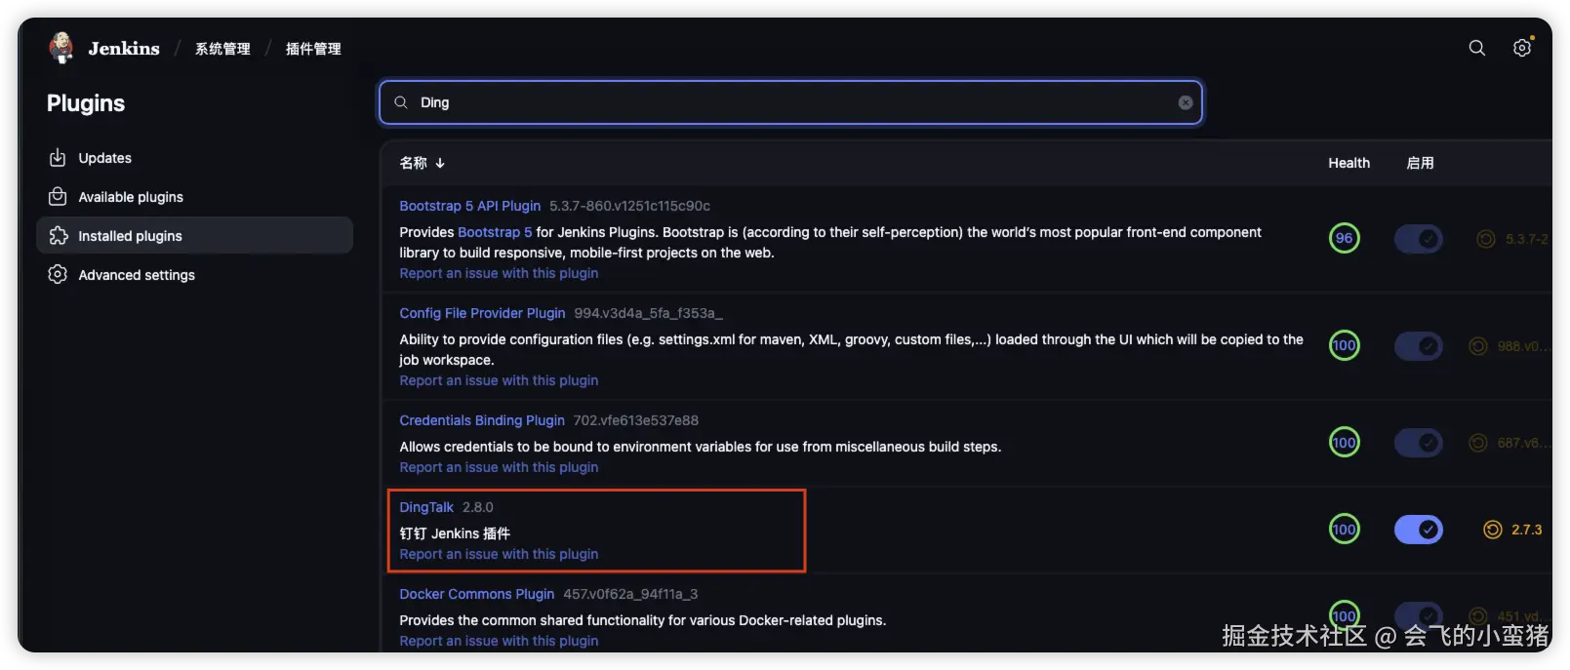Click the health score 96 badge for Bootstrap 5

coord(1345,238)
